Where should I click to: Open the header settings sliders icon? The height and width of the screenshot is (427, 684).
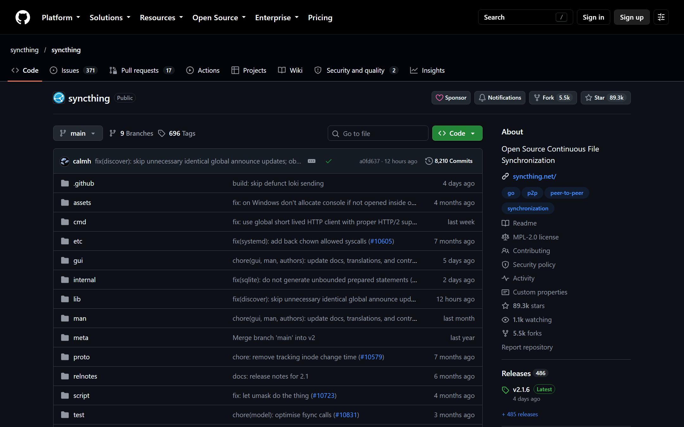[661, 17]
